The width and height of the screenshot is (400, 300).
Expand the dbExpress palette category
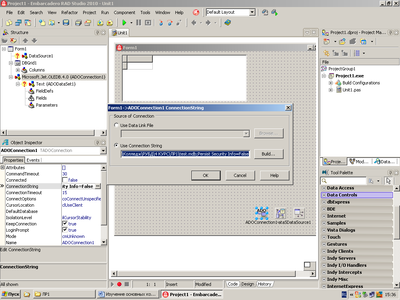(324, 202)
